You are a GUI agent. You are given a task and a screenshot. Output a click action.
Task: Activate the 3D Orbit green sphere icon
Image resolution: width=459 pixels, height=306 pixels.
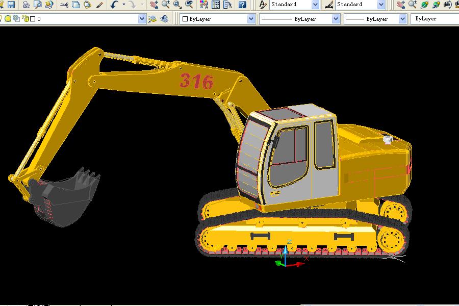point(424,5)
